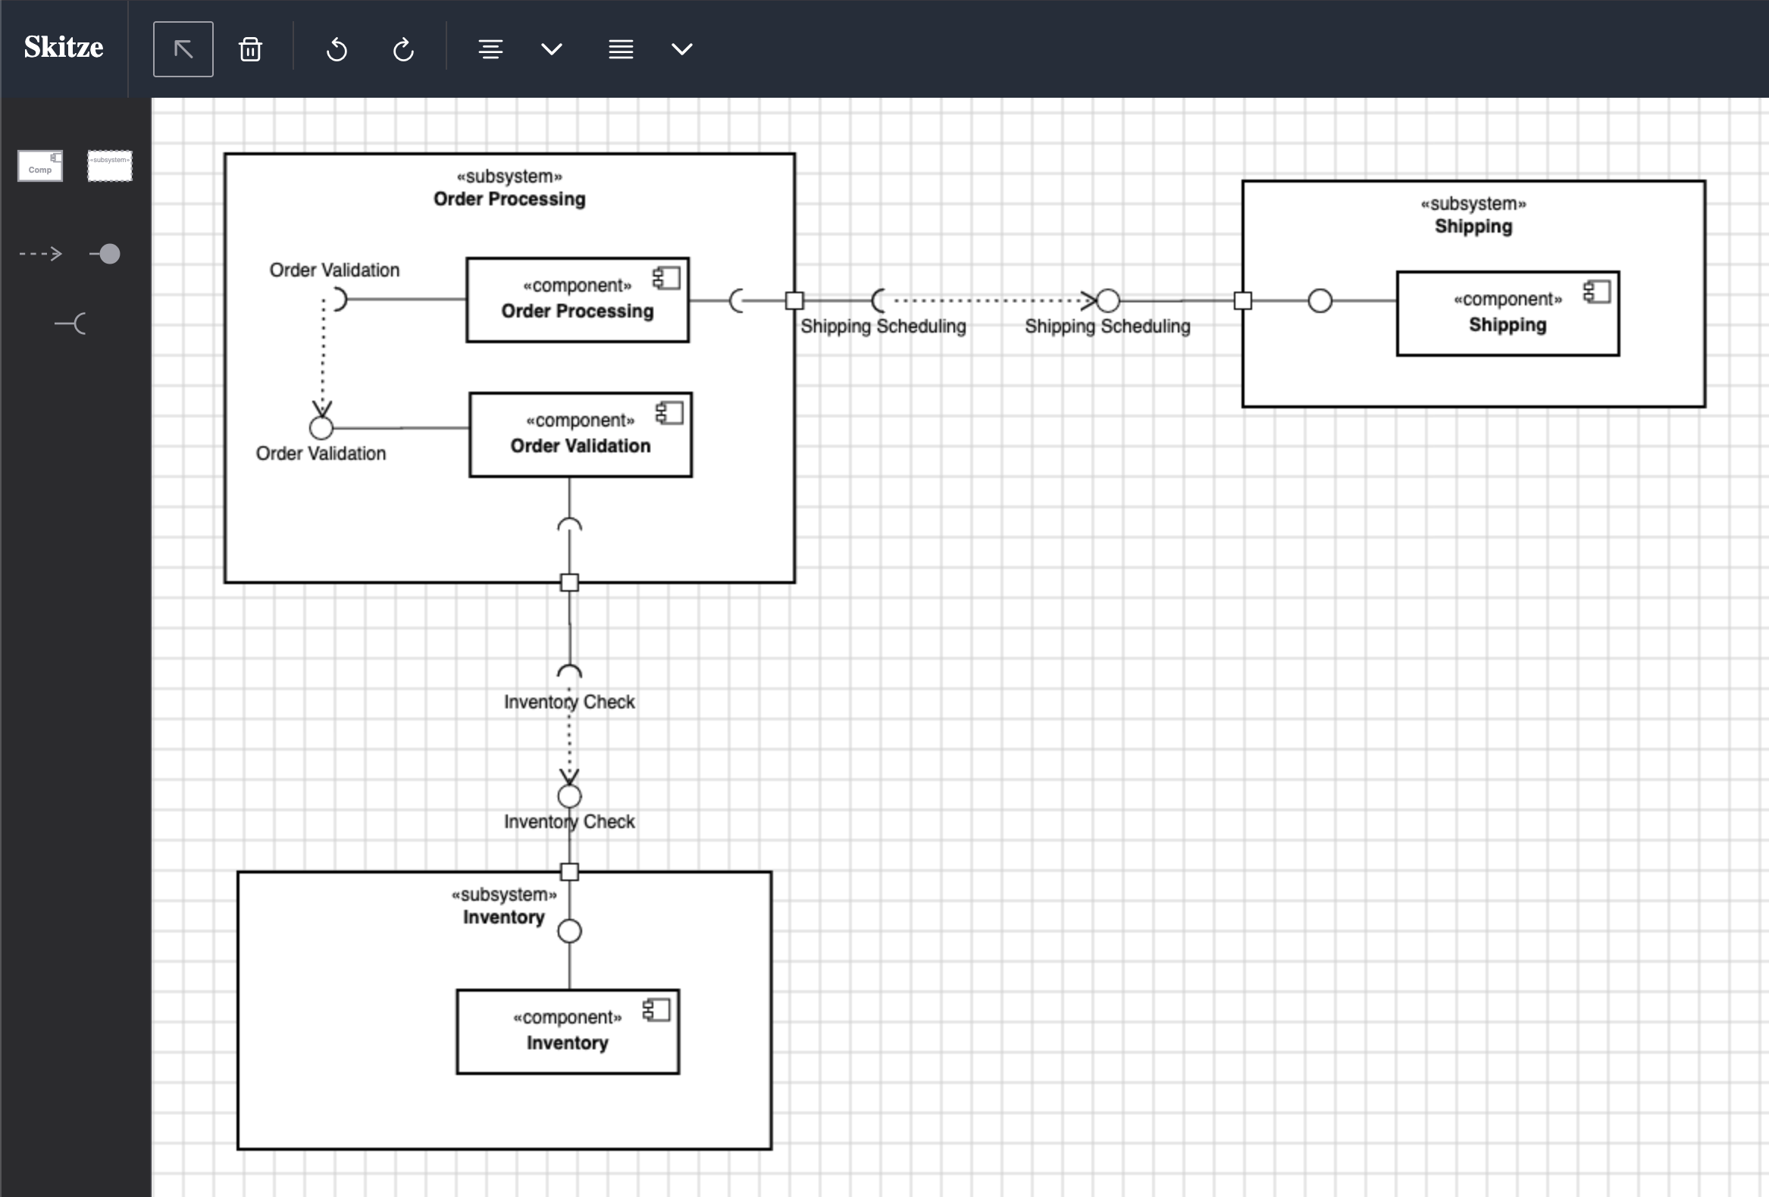
Task: Select the pointer arrow tool
Action: [x=183, y=49]
